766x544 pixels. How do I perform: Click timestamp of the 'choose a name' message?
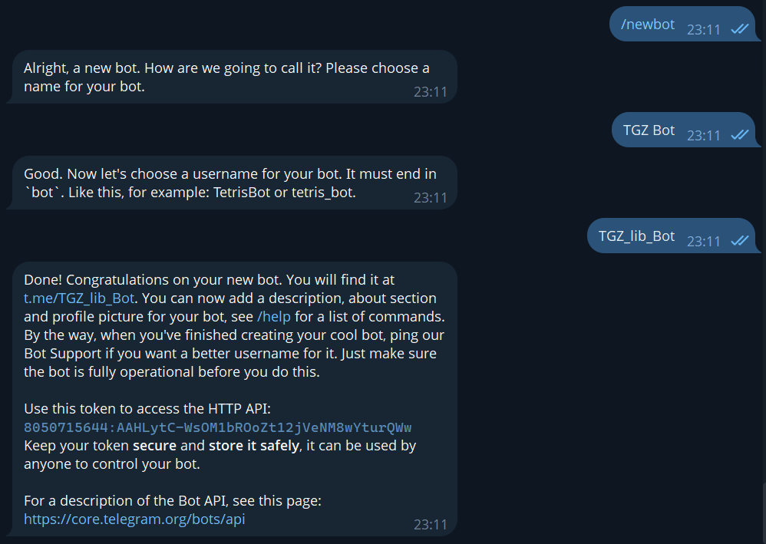[x=431, y=92]
